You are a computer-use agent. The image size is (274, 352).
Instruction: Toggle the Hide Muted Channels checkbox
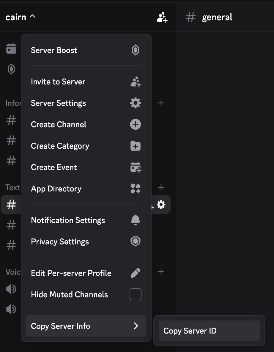136,294
